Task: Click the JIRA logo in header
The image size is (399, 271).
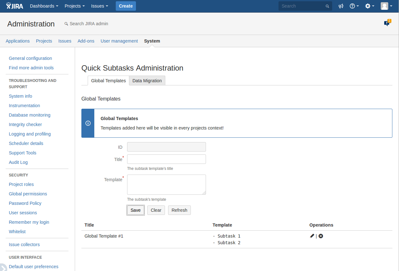Action: point(15,6)
